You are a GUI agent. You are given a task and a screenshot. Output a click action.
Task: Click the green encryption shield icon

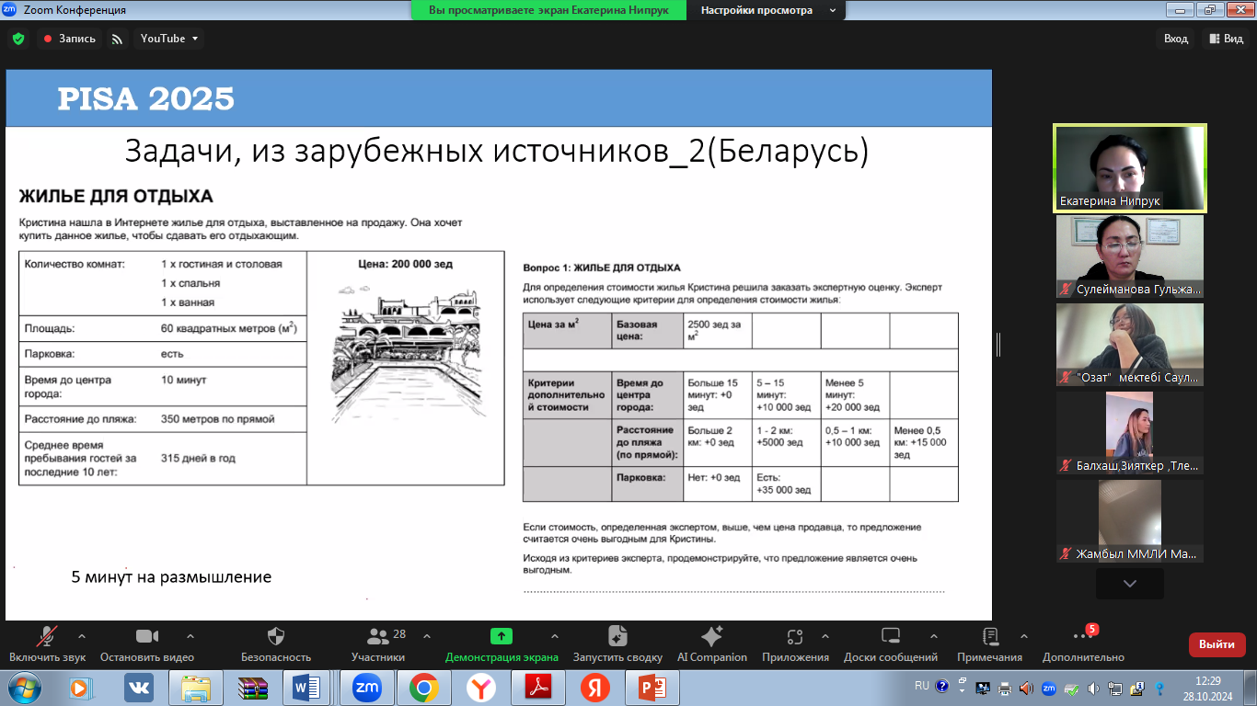[17, 39]
